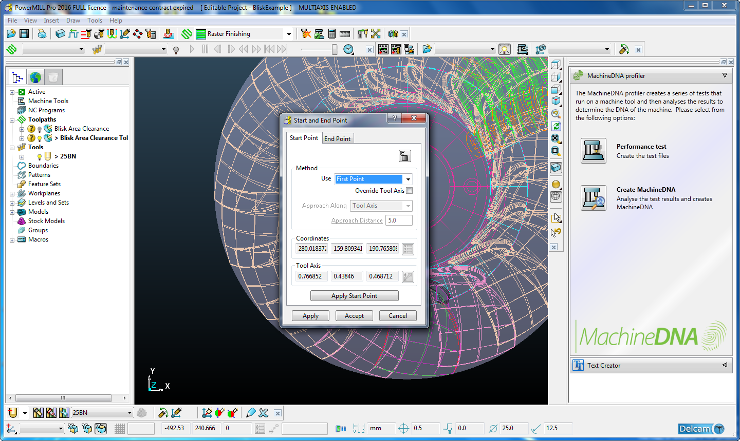Click the lock icon in Start Point tab

(x=405, y=156)
